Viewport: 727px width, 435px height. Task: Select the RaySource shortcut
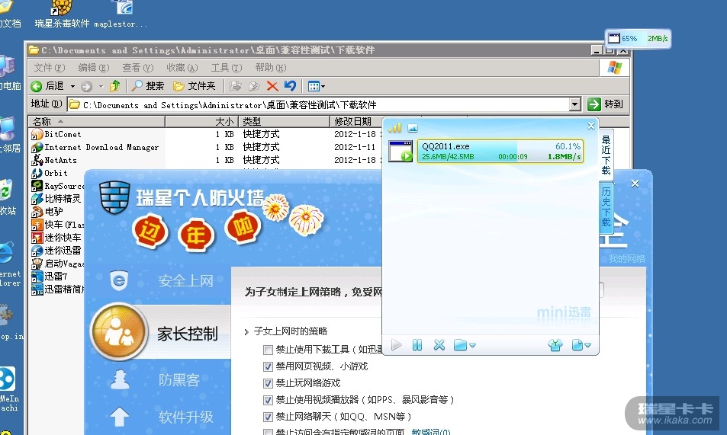pyautogui.click(x=57, y=186)
